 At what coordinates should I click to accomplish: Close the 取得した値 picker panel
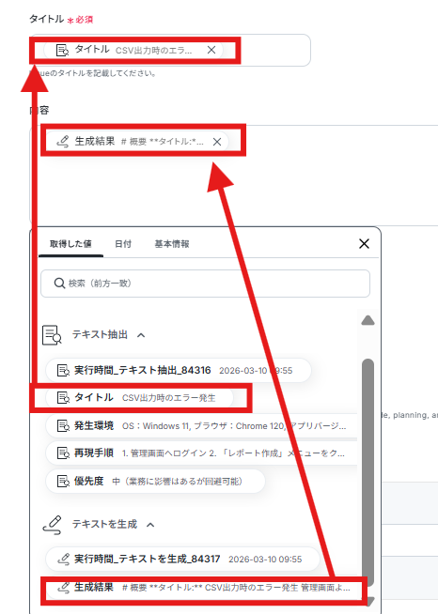click(364, 243)
